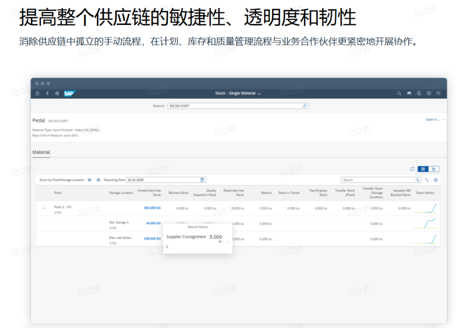The width and height of the screenshot is (457, 328).
Task: Select the Raw mat.Stoloc. row label
Action: (x=120, y=238)
